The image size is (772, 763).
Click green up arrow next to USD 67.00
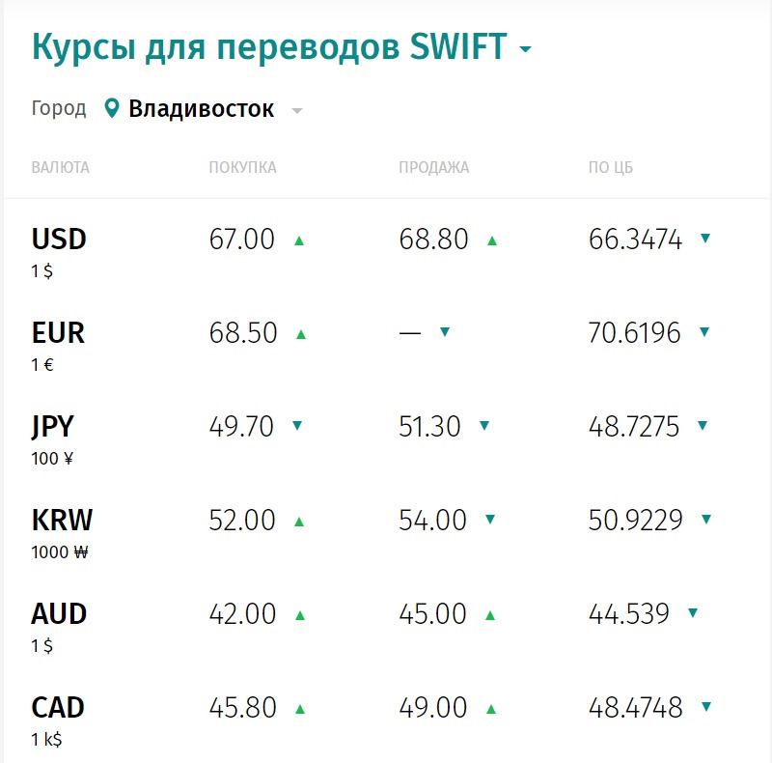pyautogui.click(x=299, y=240)
